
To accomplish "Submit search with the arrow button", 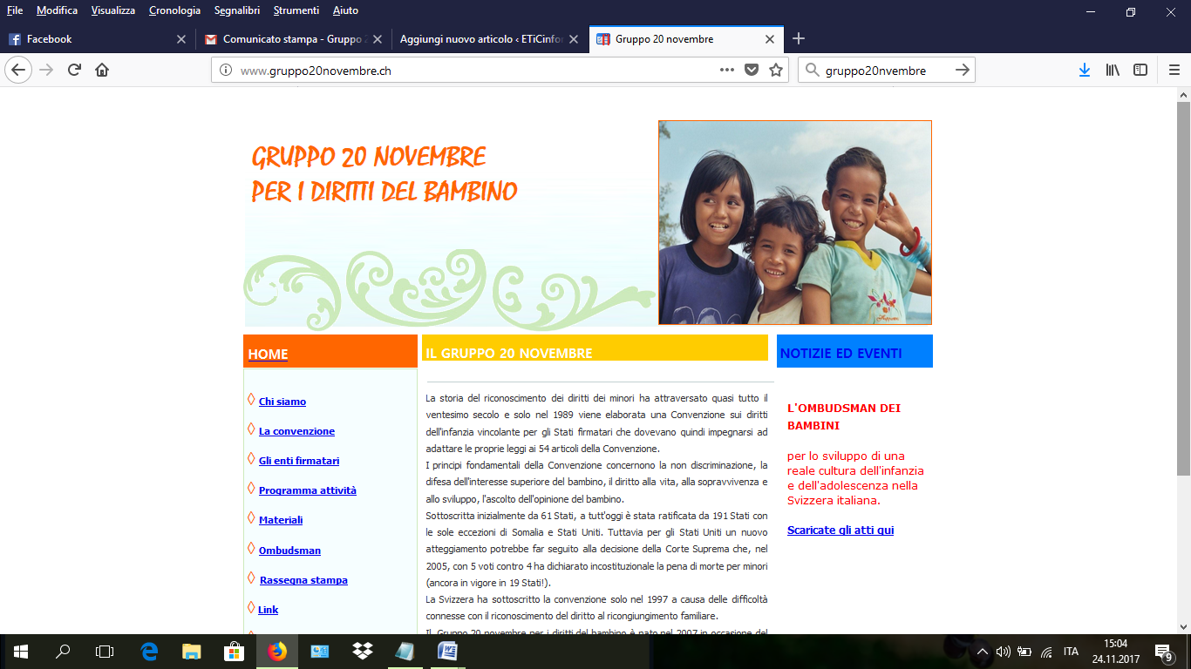I will [x=962, y=70].
